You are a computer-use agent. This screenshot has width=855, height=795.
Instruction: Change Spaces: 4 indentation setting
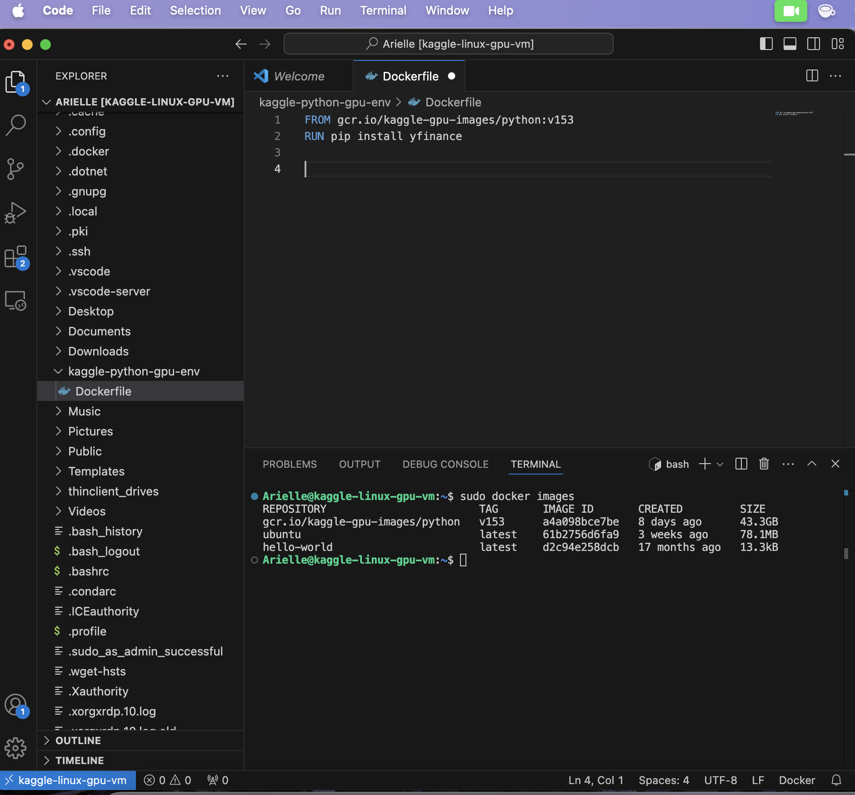pos(664,780)
